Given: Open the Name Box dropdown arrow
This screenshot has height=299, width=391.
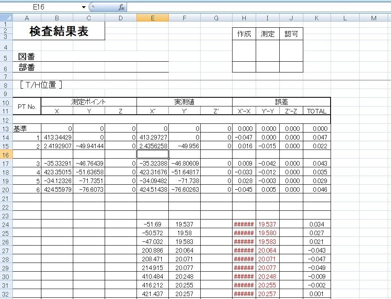Looking at the screenshot, I should click(84, 7).
